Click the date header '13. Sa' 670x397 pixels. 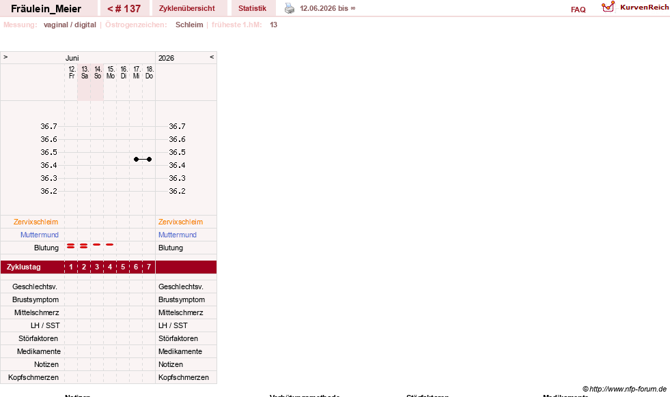[85, 72]
